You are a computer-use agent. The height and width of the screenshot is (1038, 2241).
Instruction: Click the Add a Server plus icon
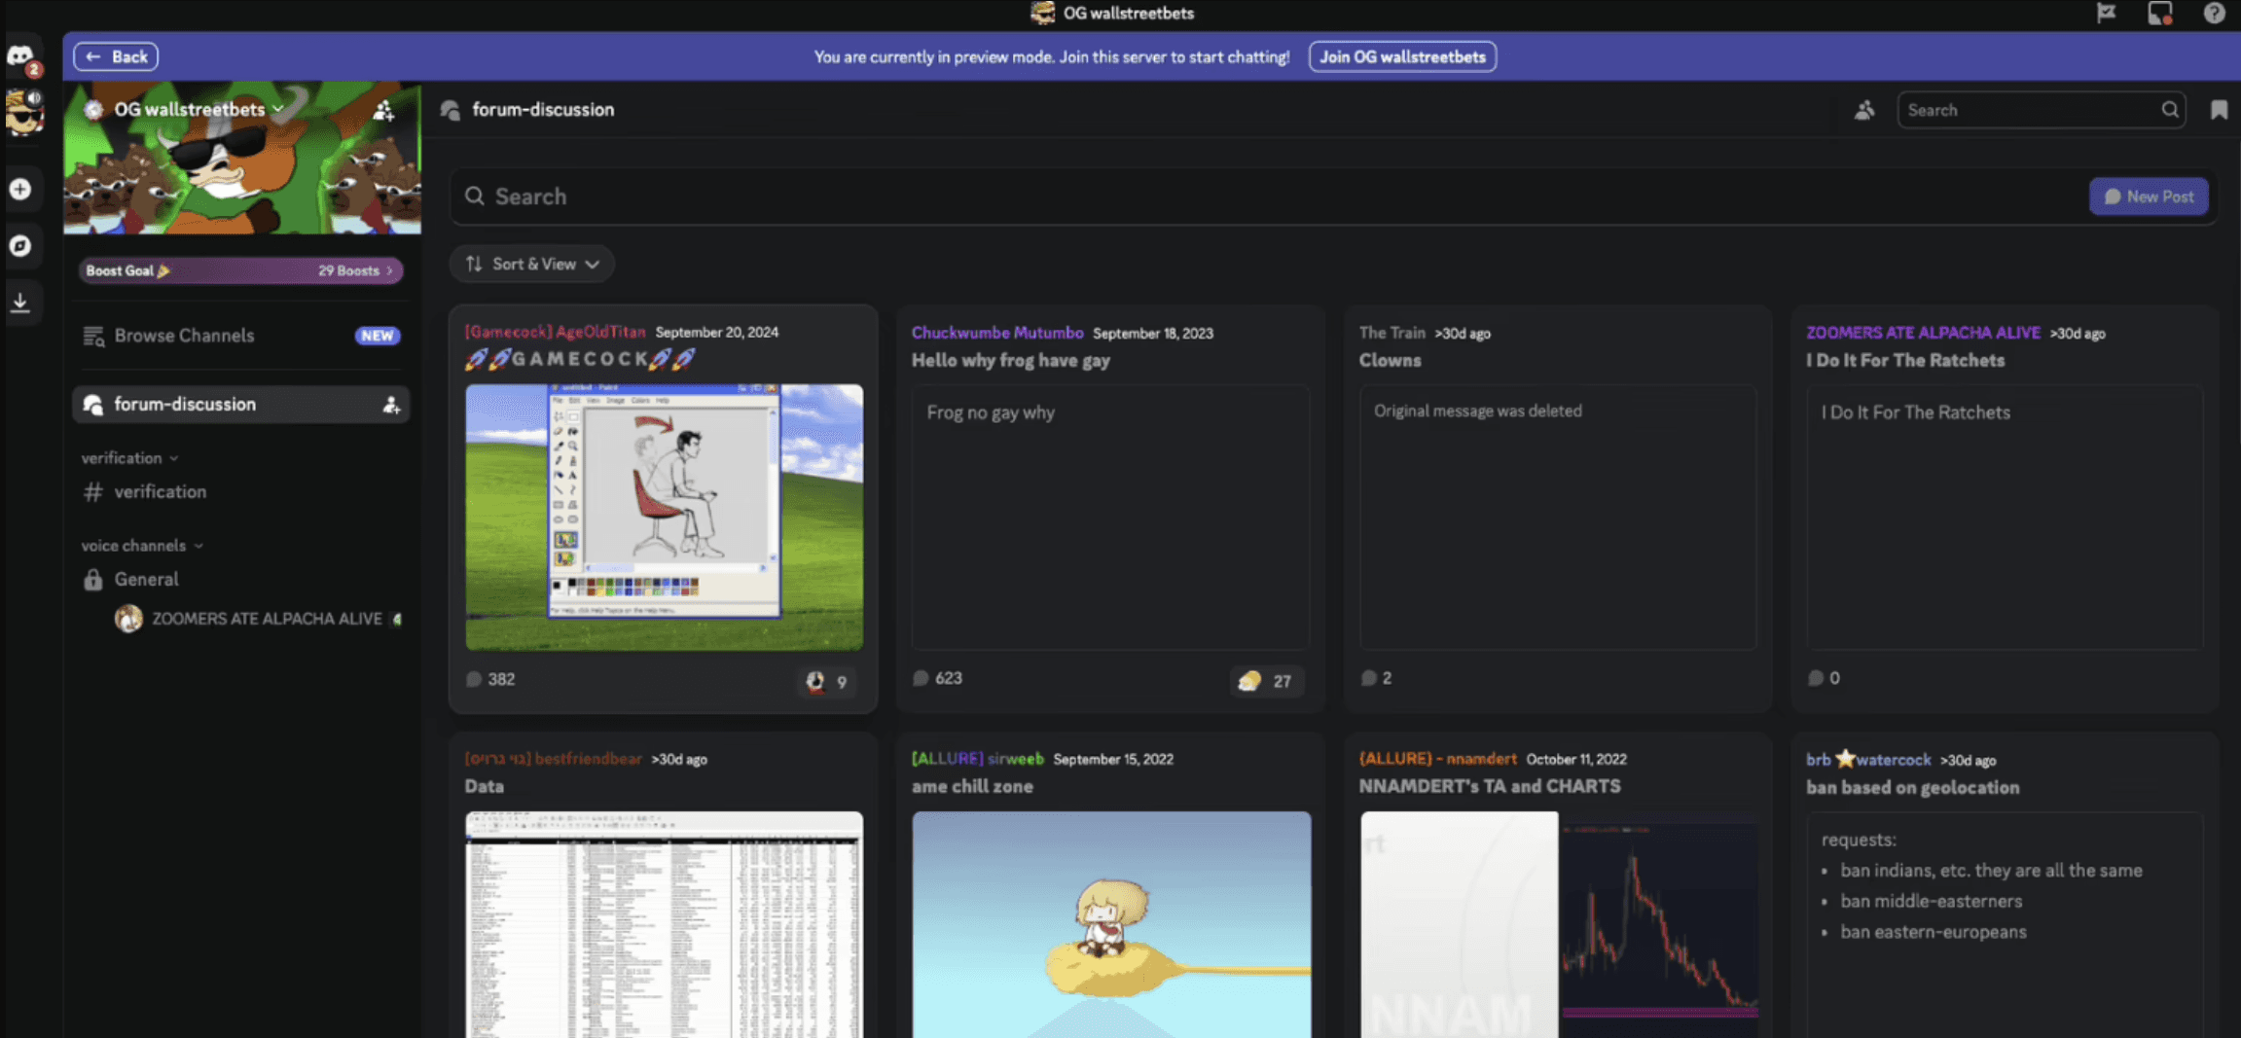tap(20, 189)
